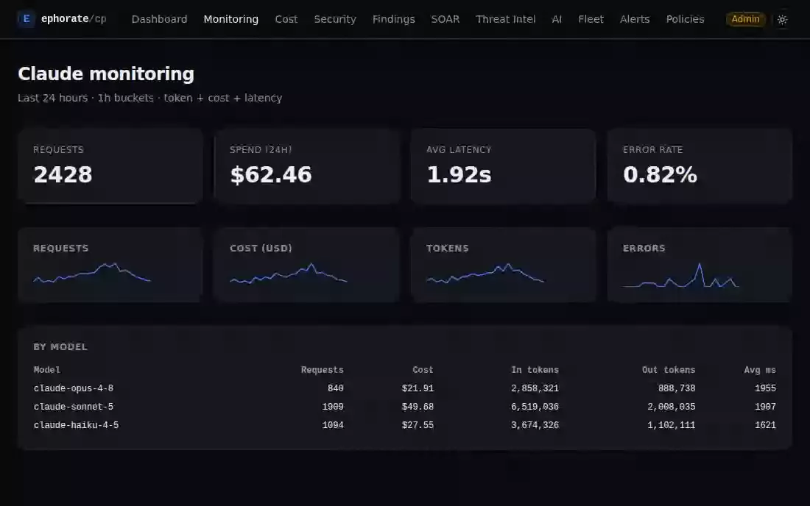Click the Out tokens column header
Viewport: 810px width, 506px height.
coord(669,370)
